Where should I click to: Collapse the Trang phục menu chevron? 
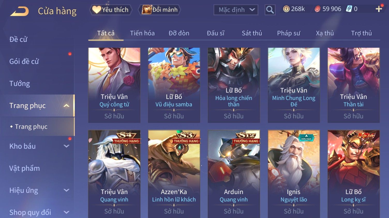(x=66, y=106)
